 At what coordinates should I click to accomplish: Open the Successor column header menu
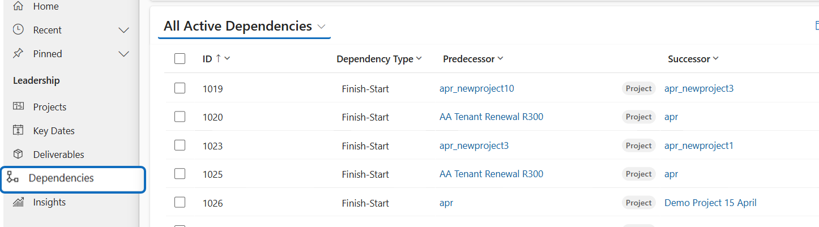coord(716,59)
